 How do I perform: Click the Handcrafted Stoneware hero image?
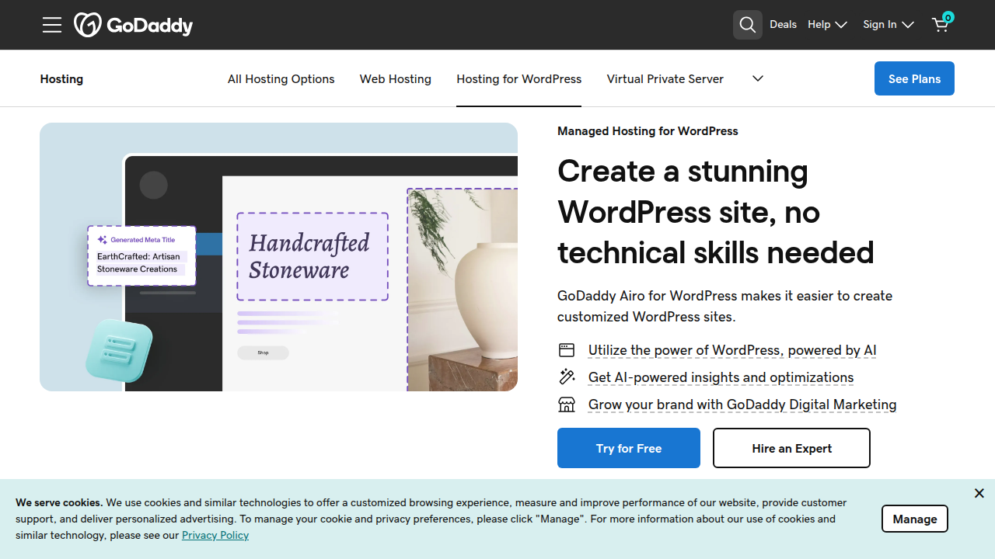click(278, 257)
